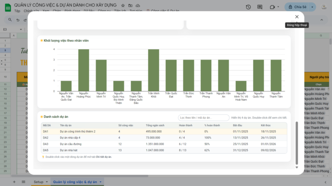
Task: Switch to the Setup sheet tab
Action: click(38, 182)
